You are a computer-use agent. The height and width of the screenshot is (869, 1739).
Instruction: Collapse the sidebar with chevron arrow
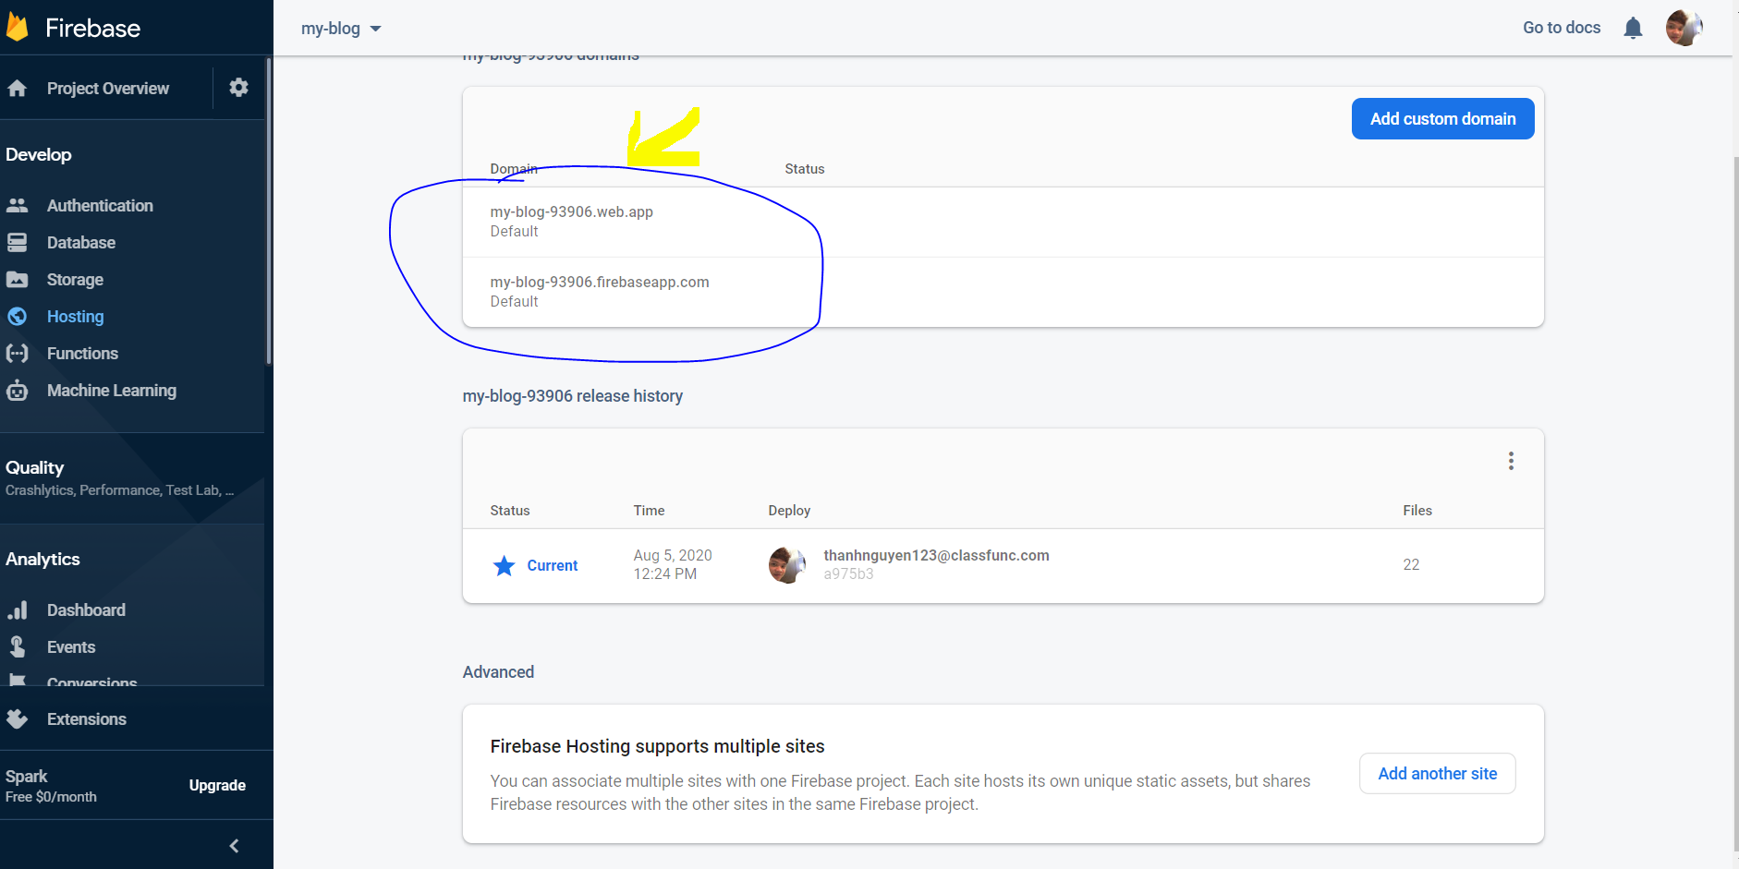point(234,846)
